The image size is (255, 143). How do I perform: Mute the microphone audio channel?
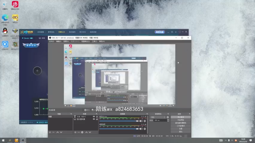pos(141,121)
